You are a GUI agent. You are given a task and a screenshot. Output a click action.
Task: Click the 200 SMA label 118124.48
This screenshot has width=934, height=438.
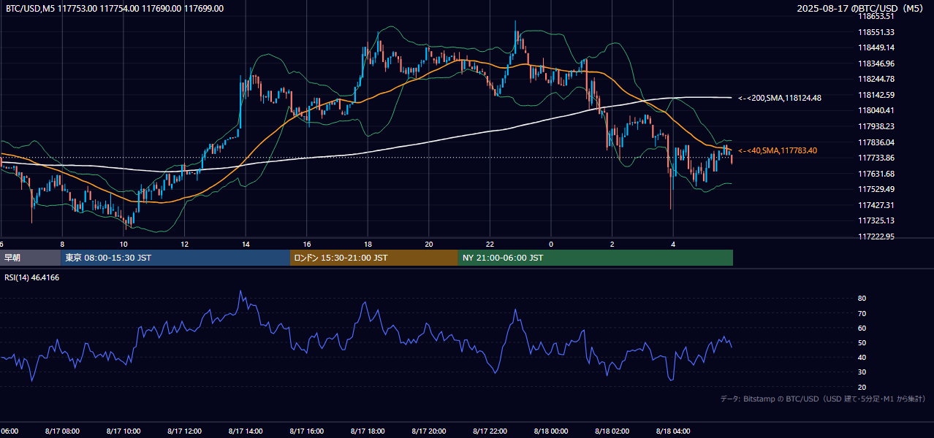tap(780, 98)
